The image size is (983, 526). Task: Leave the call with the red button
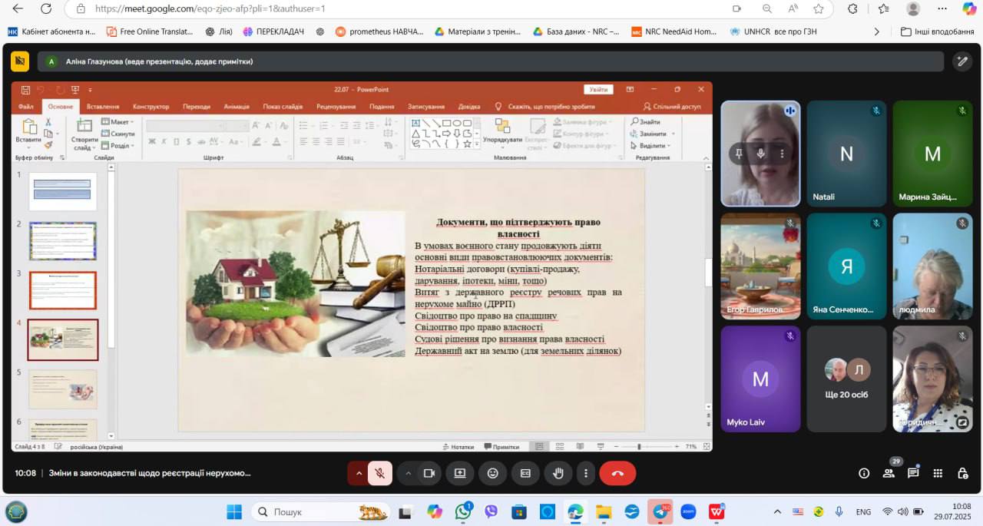(x=617, y=473)
